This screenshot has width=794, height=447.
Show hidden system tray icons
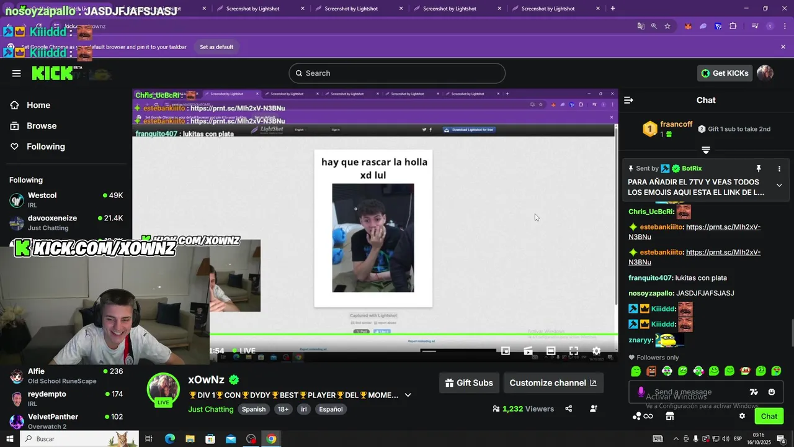click(x=676, y=439)
